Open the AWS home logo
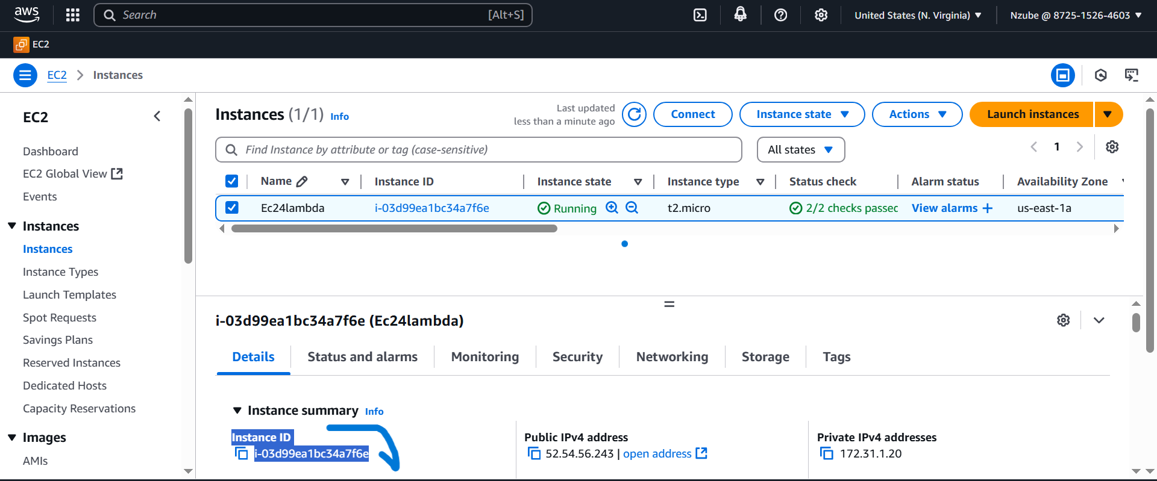Viewport: 1157px width, 481px height. tap(27, 15)
